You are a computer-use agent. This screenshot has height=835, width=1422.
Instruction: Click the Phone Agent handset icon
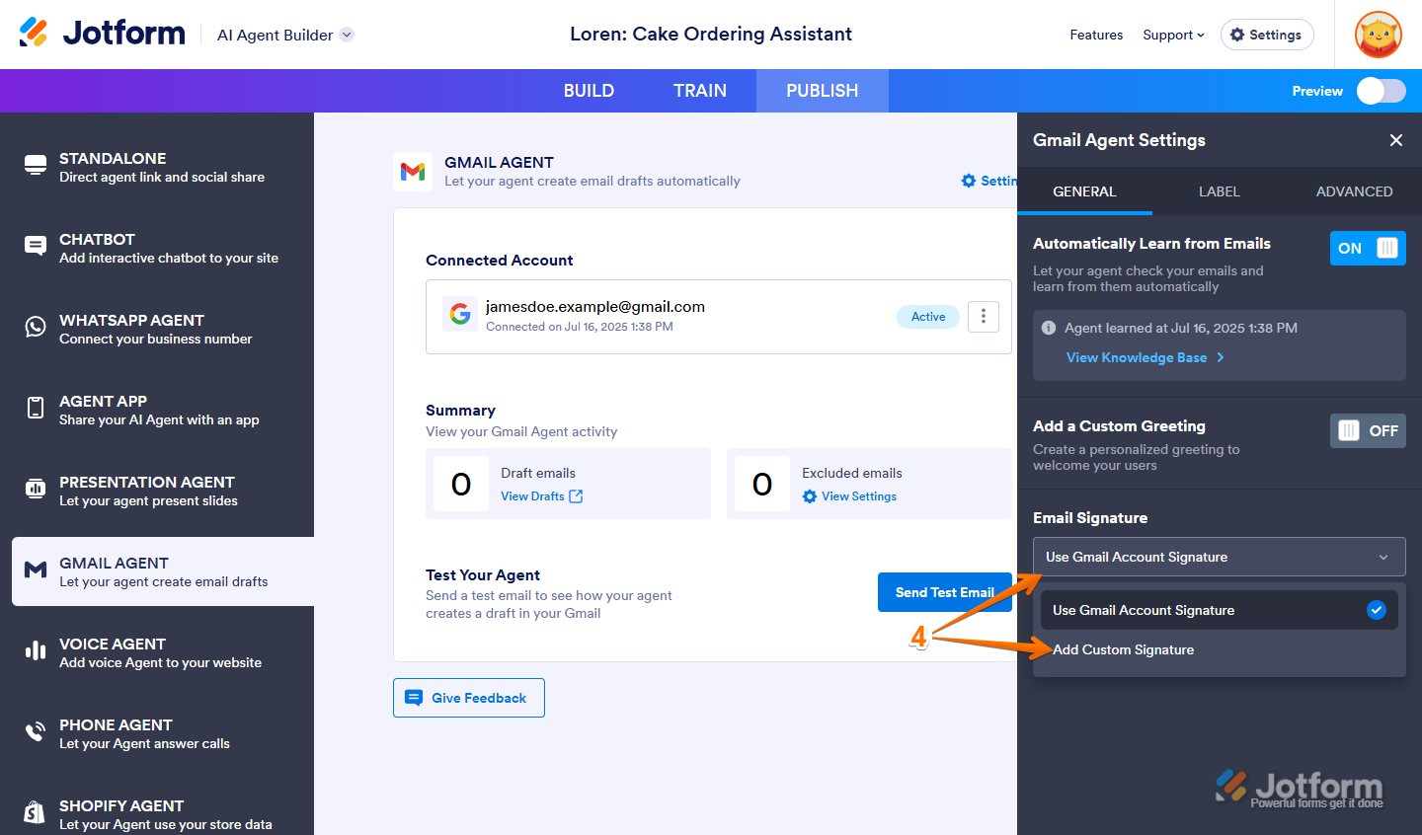(x=36, y=732)
